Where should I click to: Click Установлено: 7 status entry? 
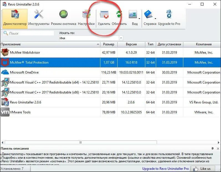click(x=12, y=168)
